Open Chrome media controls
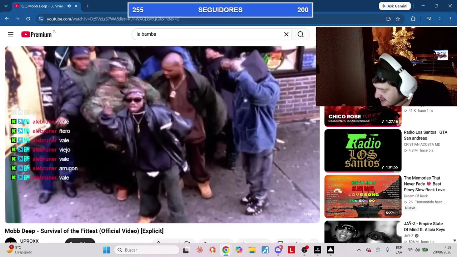Viewport: 457px width, 257px height. click(x=429, y=19)
